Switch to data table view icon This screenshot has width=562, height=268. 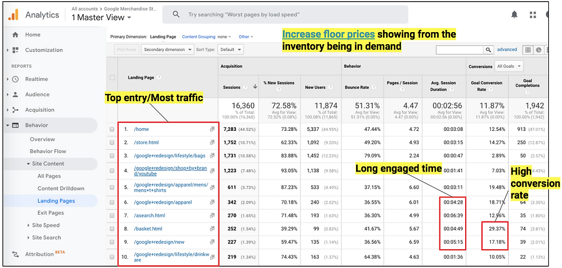(528, 50)
